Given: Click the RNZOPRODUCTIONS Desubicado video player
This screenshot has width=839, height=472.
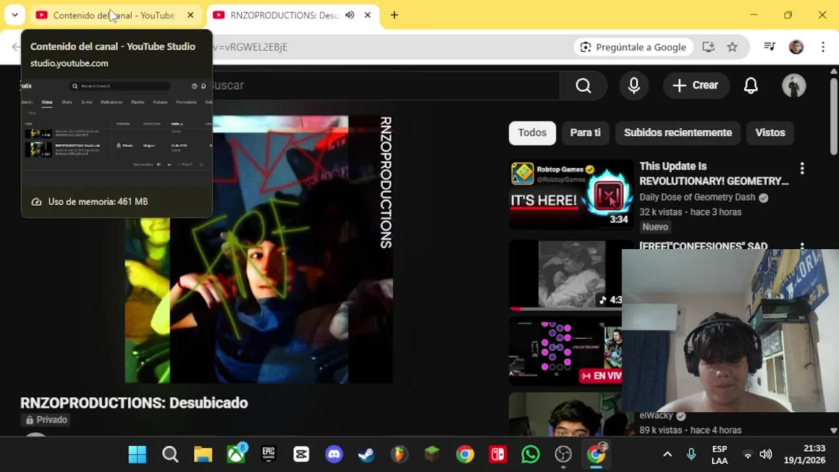Looking at the screenshot, I should 259,249.
